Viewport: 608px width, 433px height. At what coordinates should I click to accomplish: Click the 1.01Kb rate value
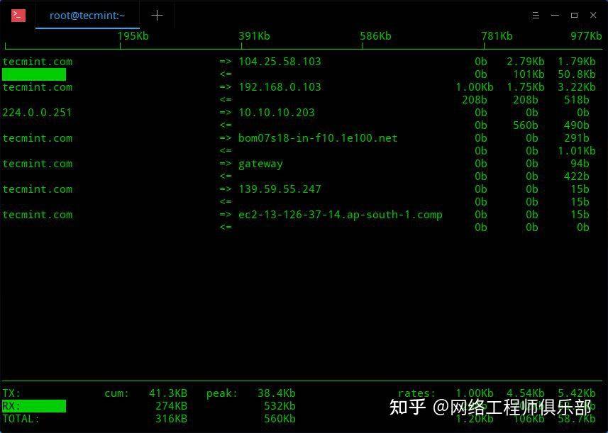[x=577, y=151]
